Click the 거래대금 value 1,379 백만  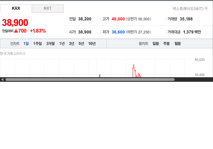point(192,32)
